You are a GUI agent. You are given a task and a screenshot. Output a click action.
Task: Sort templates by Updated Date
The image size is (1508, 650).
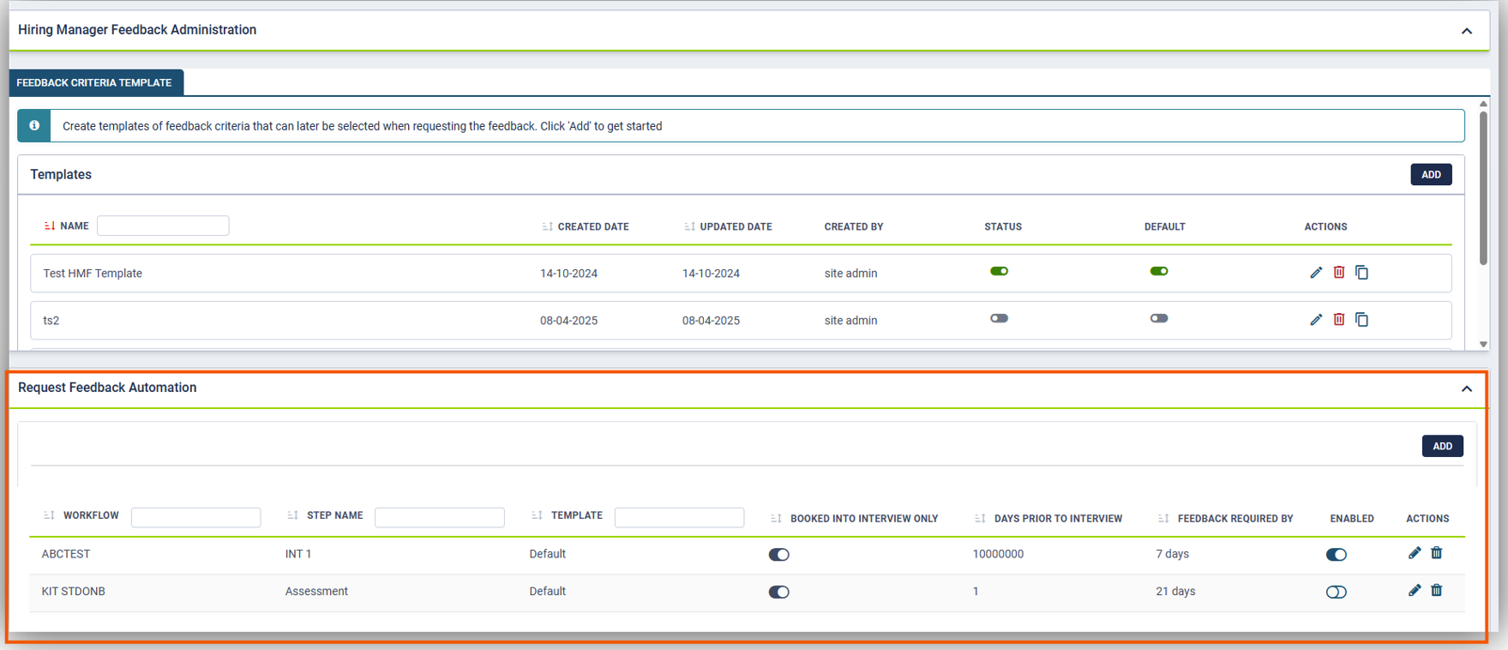click(689, 227)
